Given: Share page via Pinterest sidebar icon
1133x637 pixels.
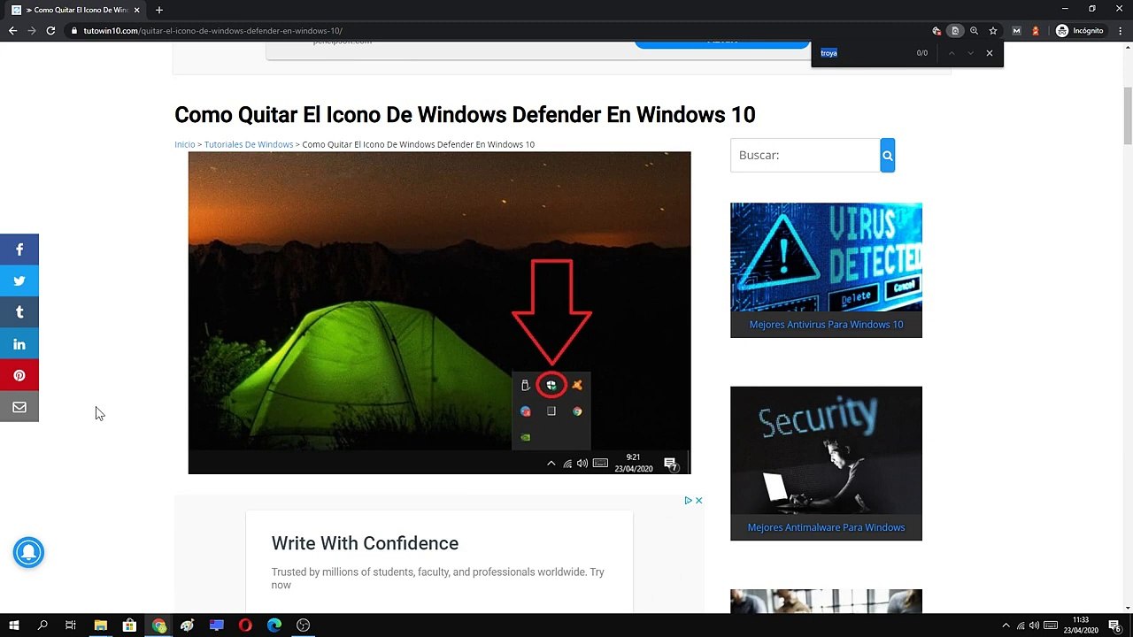Looking at the screenshot, I should pyautogui.click(x=19, y=375).
